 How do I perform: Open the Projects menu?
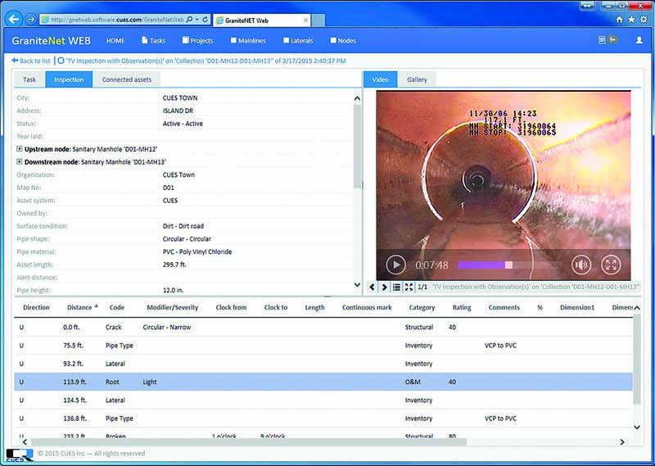coord(197,41)
